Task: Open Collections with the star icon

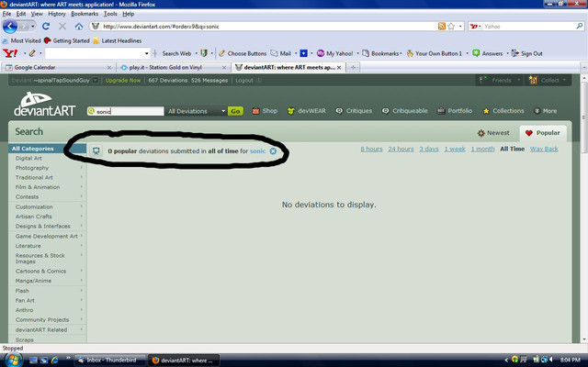Action: point(503,111)
